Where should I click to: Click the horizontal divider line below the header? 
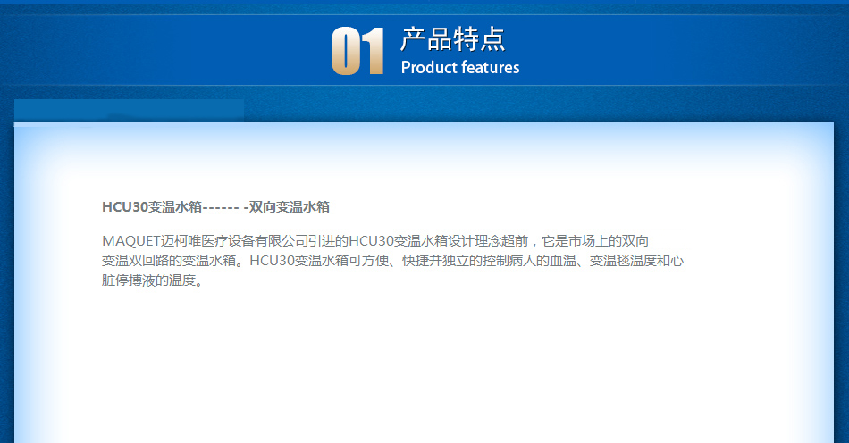tap(424, 86)
